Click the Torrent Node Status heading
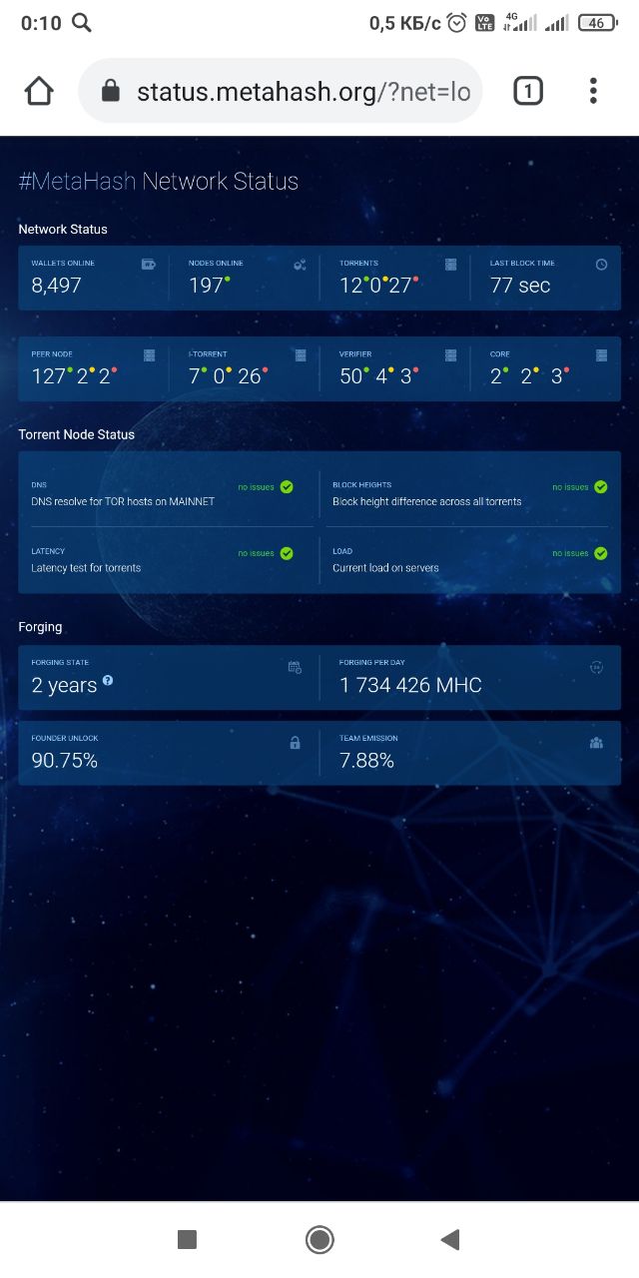 [76, 434]
